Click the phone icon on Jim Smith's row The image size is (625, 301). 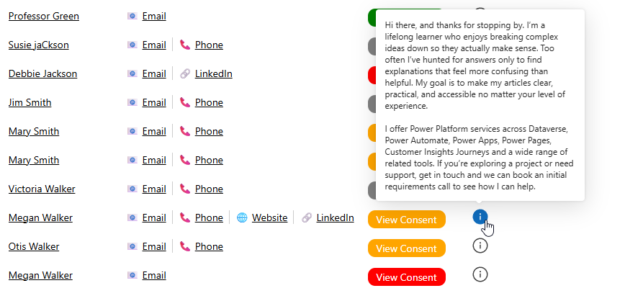pos(185,102)
